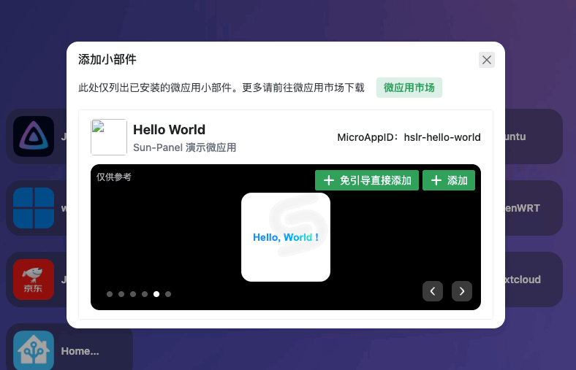Image resolution: width=576 pixels, height=370 pixels.
Task: Click the Jellyfin app icon
Action: click(x=34, y=136)
